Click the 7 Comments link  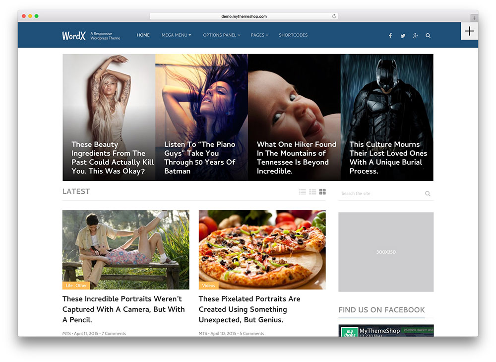(x=114, y=334)
